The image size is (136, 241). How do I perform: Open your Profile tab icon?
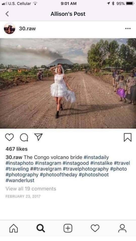point(122,228)
